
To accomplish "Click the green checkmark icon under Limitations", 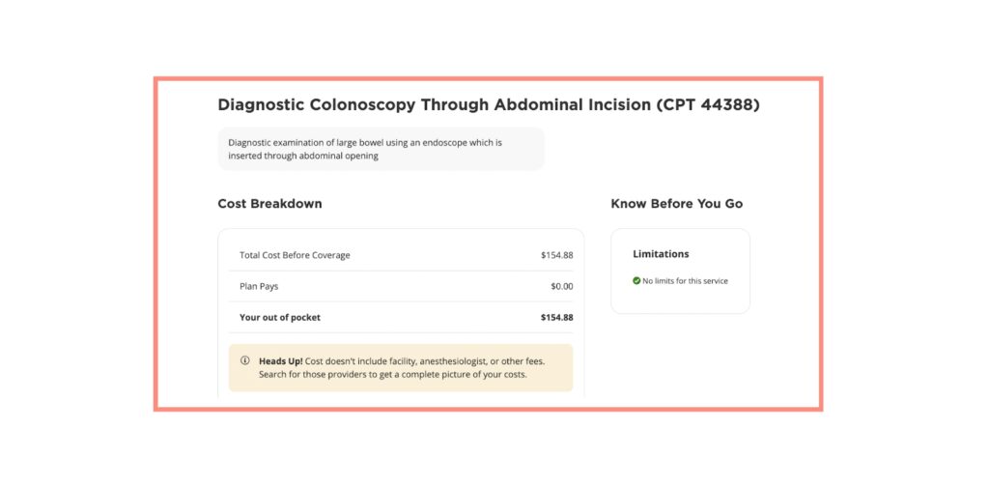I will tap(636, 281).
